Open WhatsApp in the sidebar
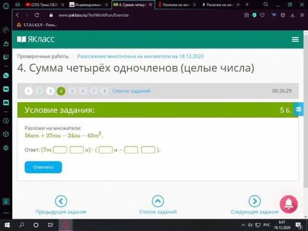 6,76
